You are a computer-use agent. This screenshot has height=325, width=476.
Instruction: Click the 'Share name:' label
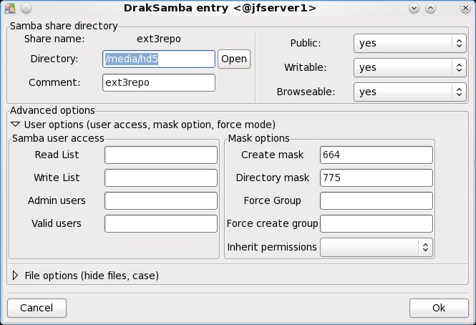[54, 39]
